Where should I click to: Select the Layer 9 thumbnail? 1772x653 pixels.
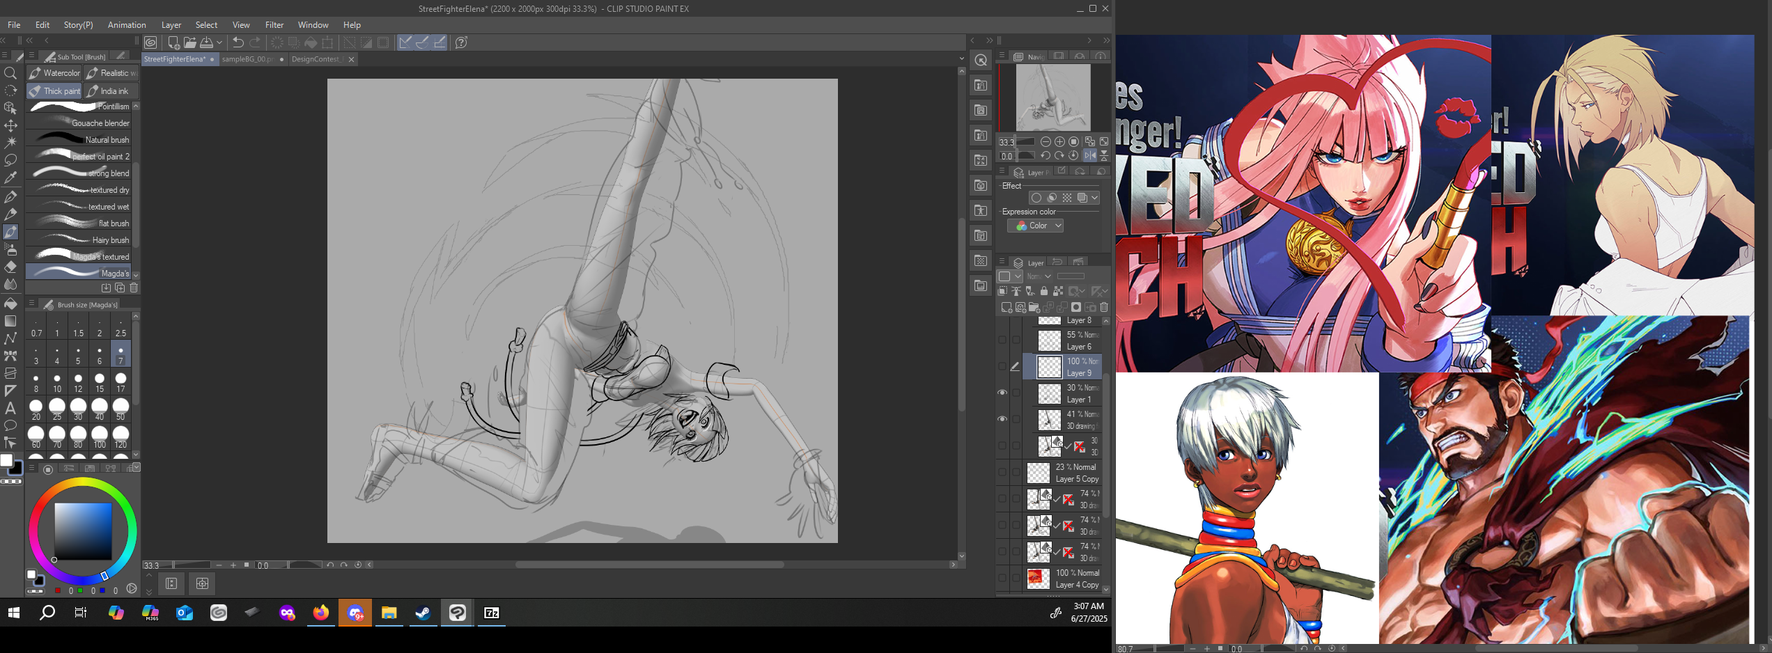tap(1050, 367)
